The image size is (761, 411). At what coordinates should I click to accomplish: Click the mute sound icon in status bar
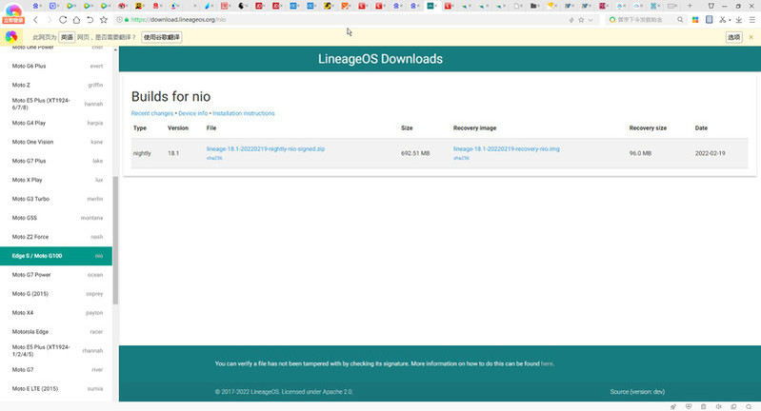click(718, 406)
